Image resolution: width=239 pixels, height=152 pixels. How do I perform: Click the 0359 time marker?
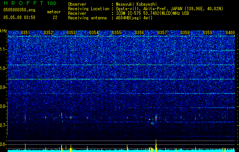(x=207, y=33)
